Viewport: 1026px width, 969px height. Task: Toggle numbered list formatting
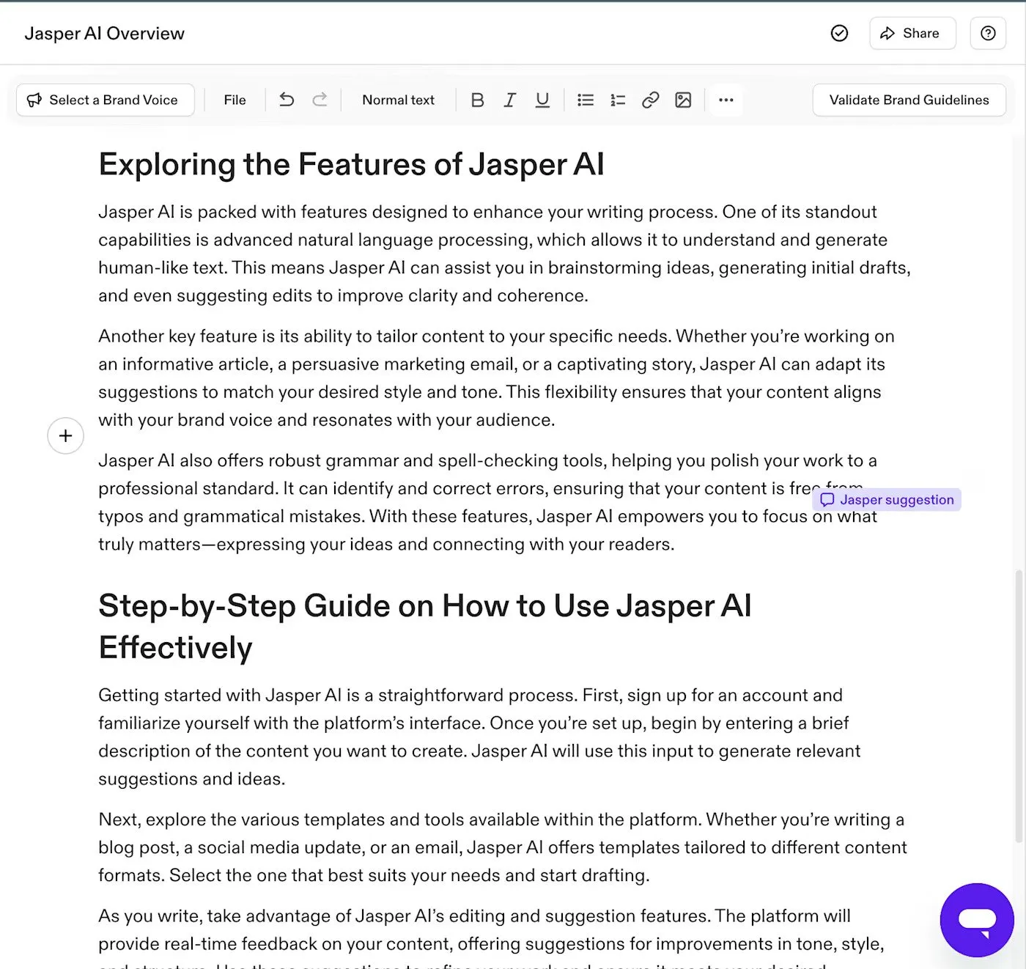(x=617, y=100)
